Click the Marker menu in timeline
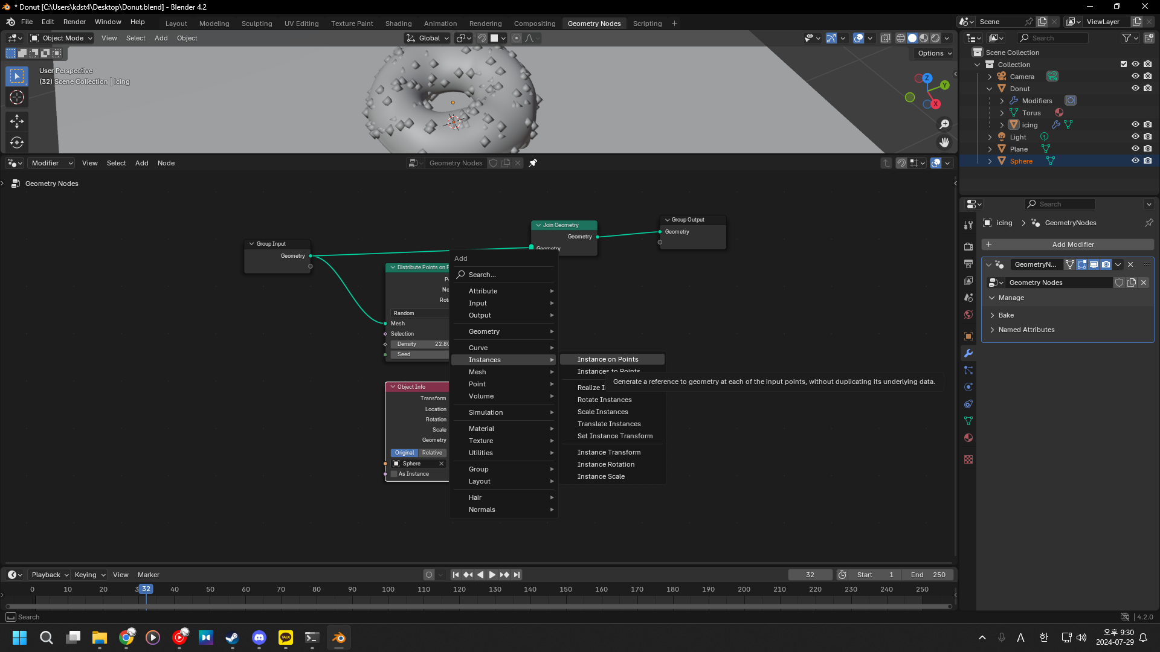The height and width of the screenshot is (652, 1160). [x=148, y=575]
